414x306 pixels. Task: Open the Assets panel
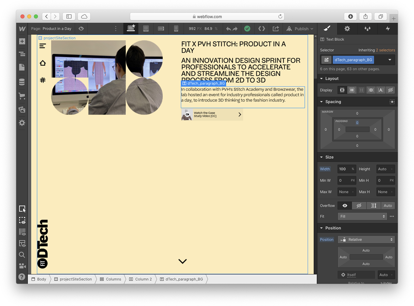coord(22,109)
